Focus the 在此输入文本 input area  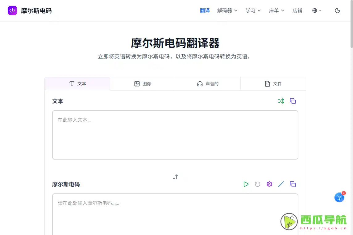pyautogui.click(x=175, y=135)
